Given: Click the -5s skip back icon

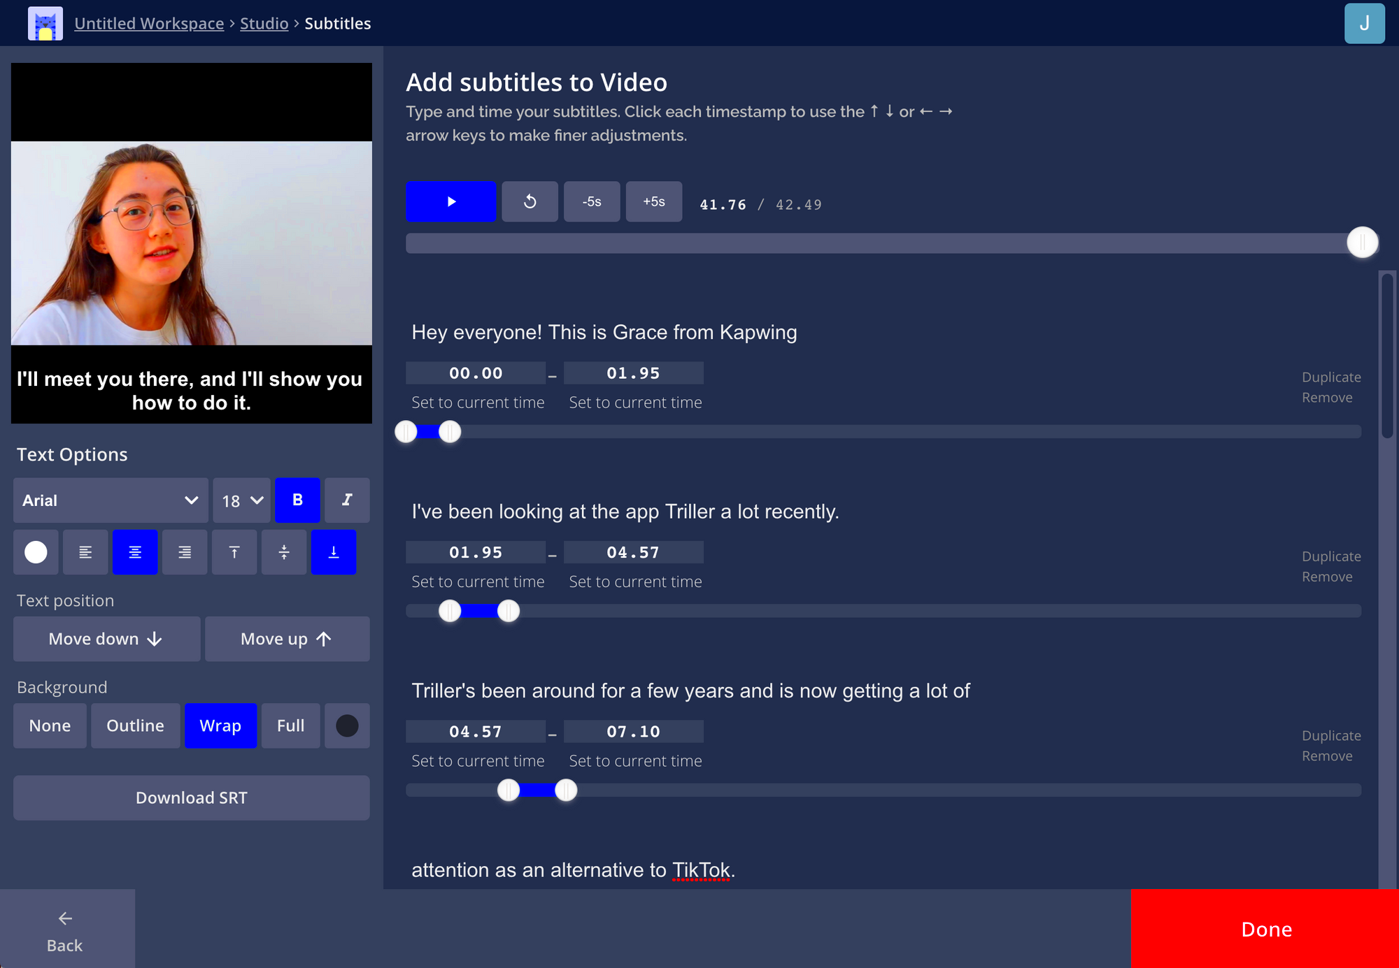Looking at the screenshot, I should click(591, 202).
